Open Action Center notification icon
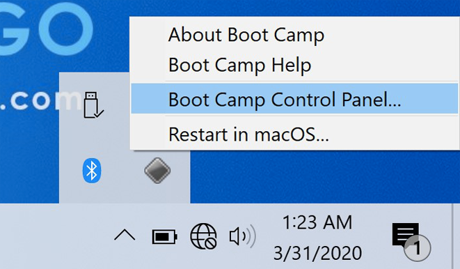The height and width of the screenshot is (269, 460). tap(406, 234)
